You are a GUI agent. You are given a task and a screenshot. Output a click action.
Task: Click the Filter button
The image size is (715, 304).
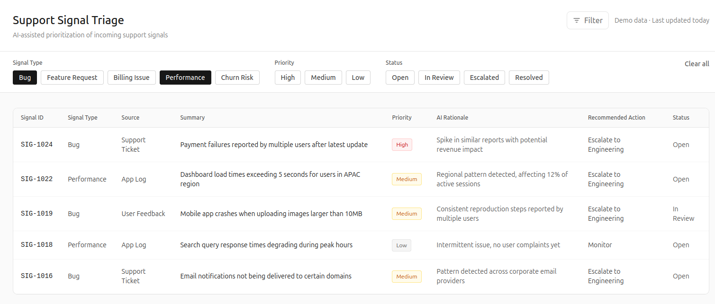(588, 20)
